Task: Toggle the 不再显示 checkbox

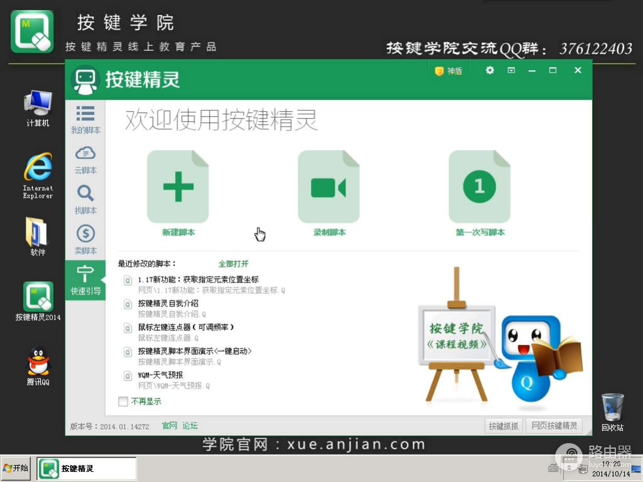Action: click(123, 401)
